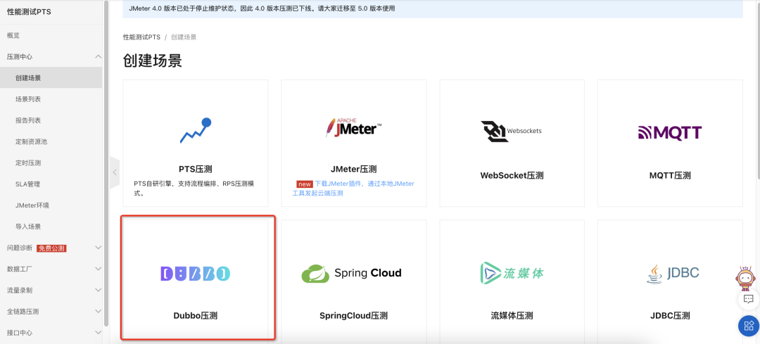Select the WebSocket压测 card title
This screenshot has width=760, height=344.
512,175
